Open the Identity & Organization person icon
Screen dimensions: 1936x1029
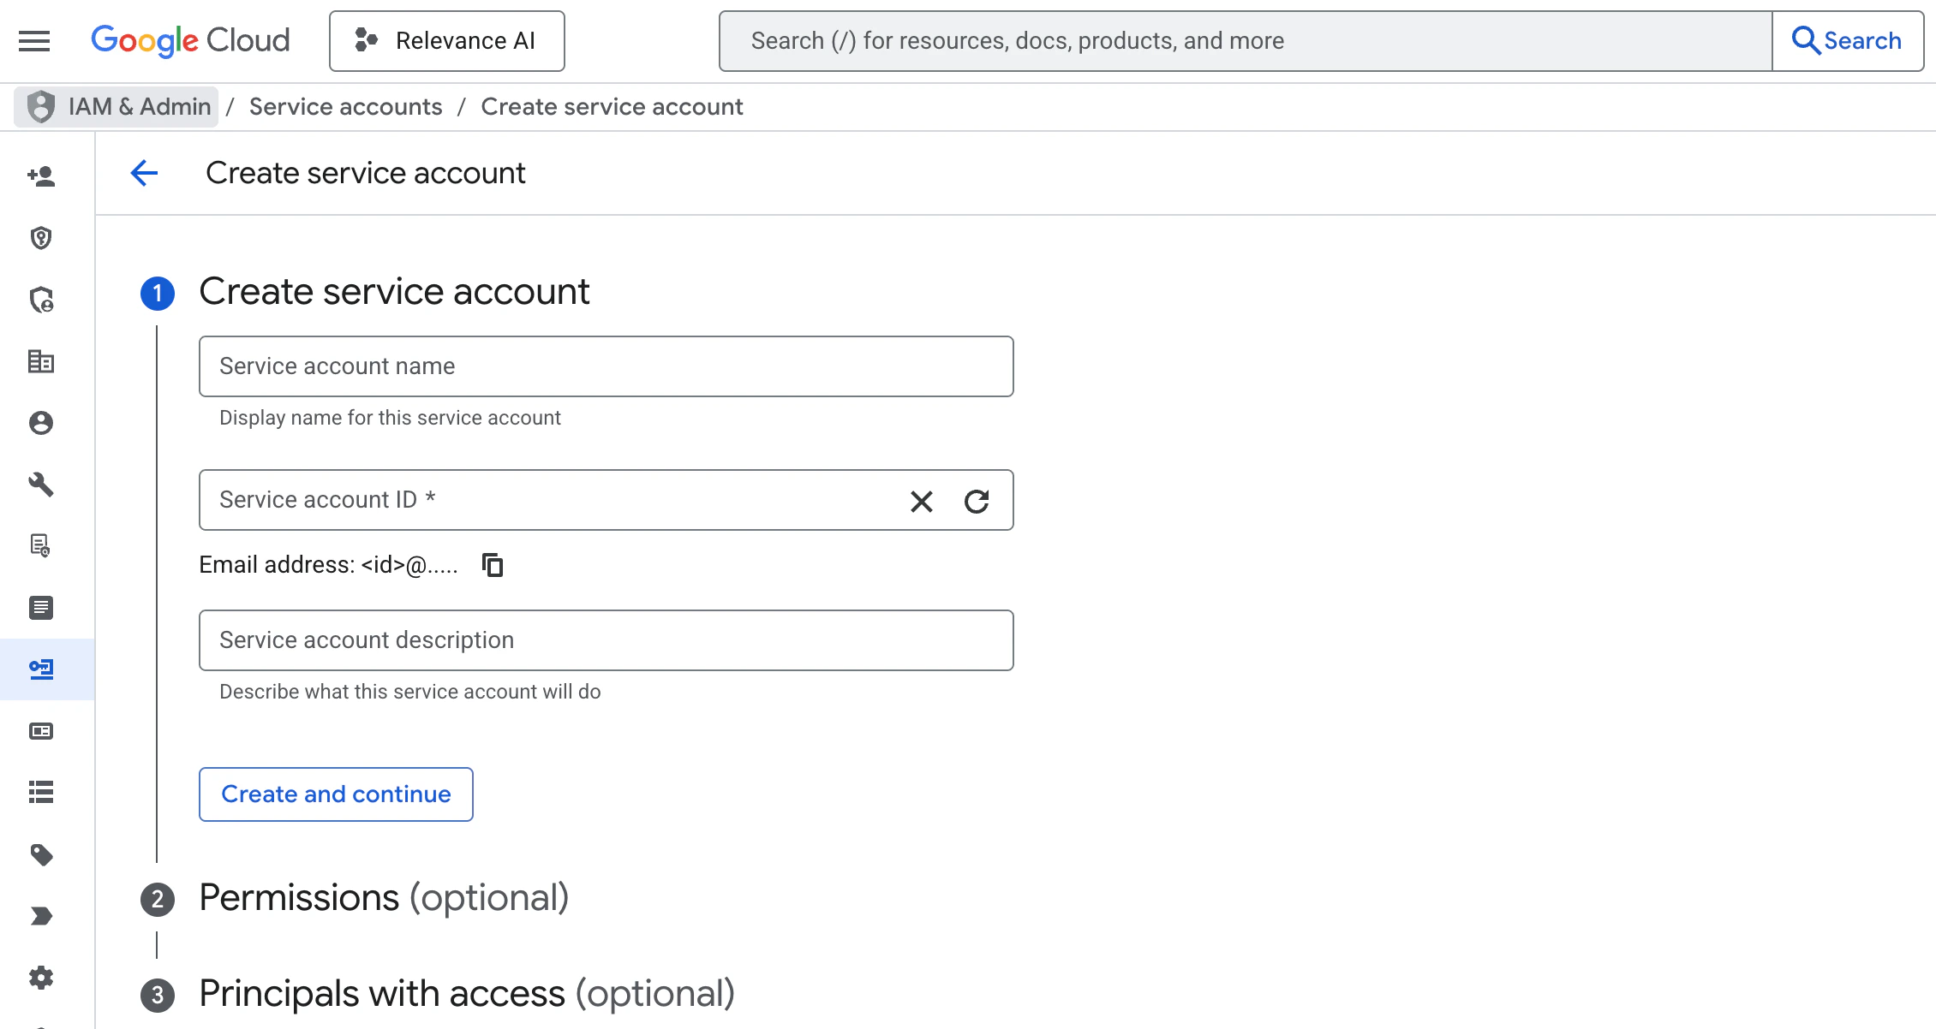[x=40, y=423]
